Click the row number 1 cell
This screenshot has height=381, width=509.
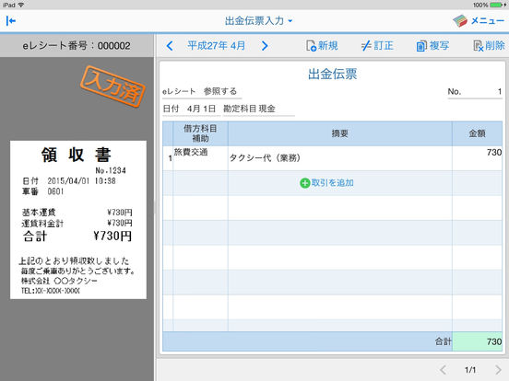pos(169,158)
